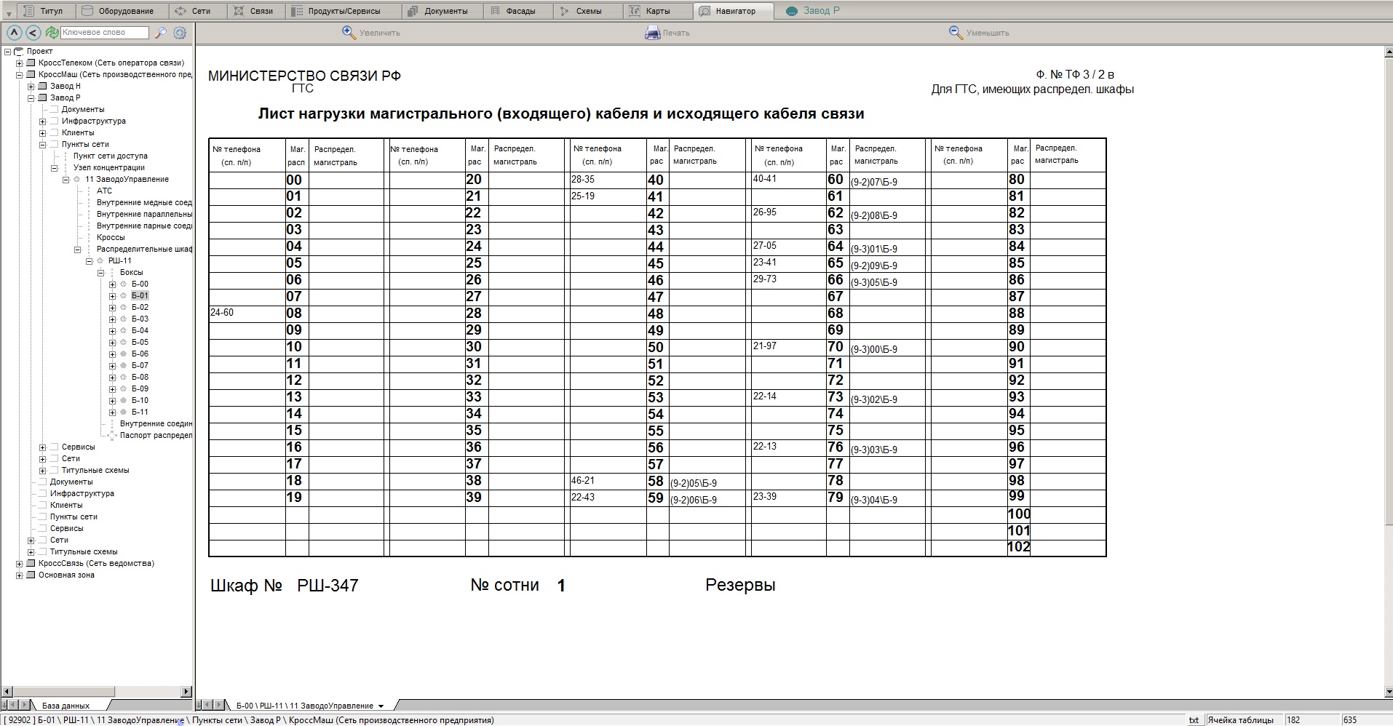Click the first-tab navigation arrow of bottom tree tabs

click(x=5, y=705)
